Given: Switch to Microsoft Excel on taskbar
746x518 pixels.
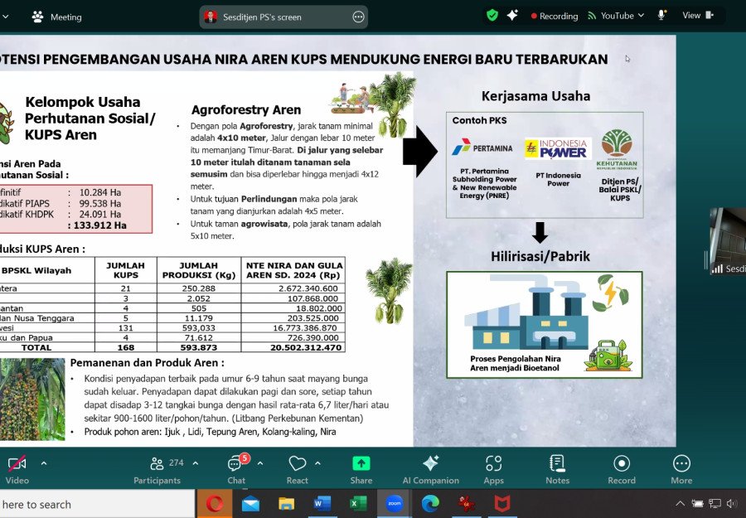Looking at the screenshot, I should pos(358,503).
